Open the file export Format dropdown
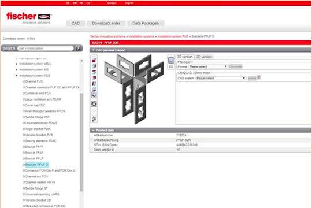The image size is (312, 208). [x=208, y=66]
